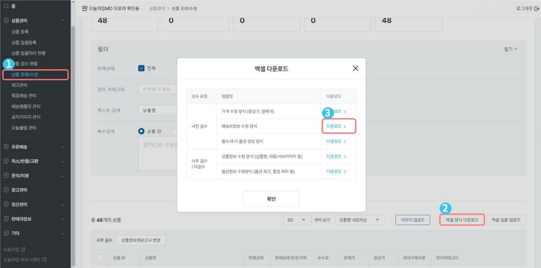Click the 광고관리 section icon
541x268 pixels.
pos(5,190)
